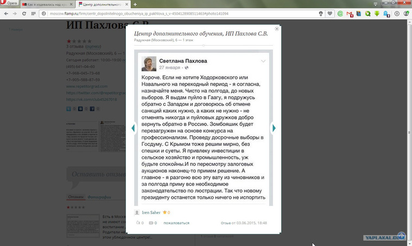Viewport: 412px width, 246px height.
Task: Click the globe with green check extension
Action: [406, 14]
